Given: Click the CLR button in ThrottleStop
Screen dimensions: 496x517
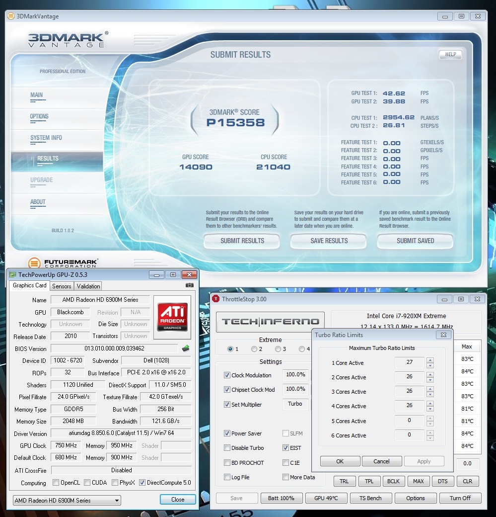Looking at the screenshot, I should [x=467, y=481].
